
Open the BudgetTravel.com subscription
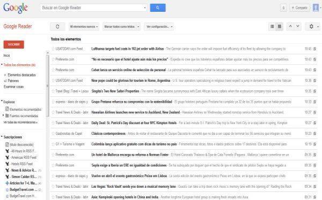(23, 189)
